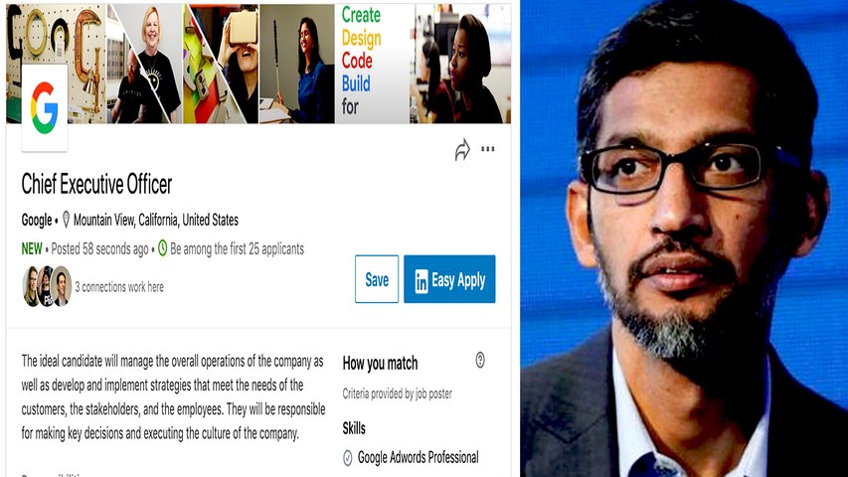Click the 3 connections work here text
The image size is (848, 477).
pos(119,286)
